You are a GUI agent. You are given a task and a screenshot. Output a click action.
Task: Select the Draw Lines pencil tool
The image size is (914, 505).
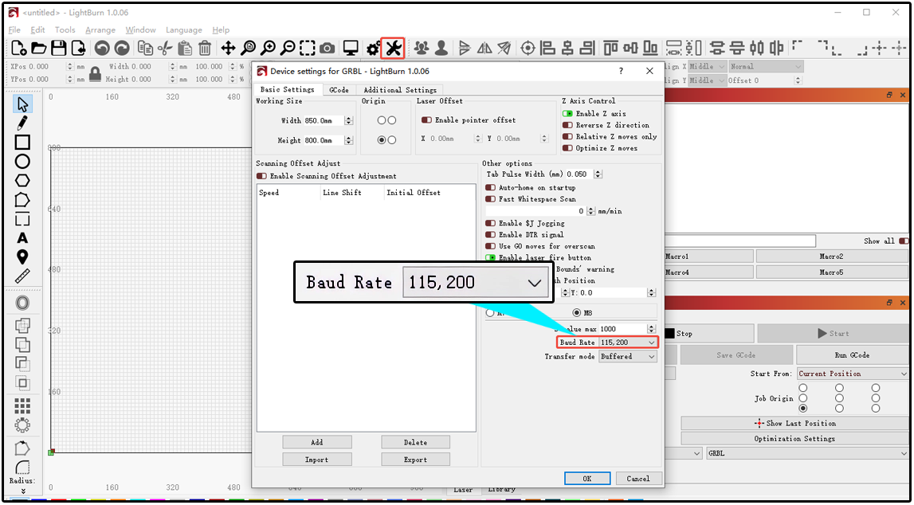[x=22, y=123]
